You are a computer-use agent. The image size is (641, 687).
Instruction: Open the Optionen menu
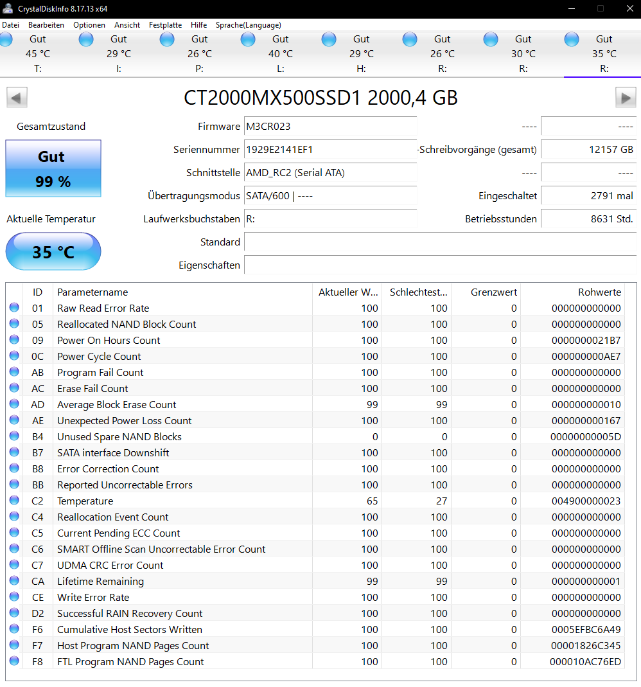pyautogui.click(x=89, y=25)
